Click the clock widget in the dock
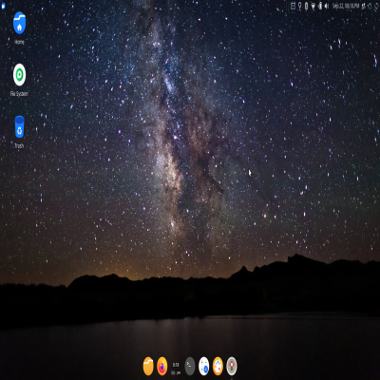This screenshot has height=380, width=380. click(x=176, y=369)
